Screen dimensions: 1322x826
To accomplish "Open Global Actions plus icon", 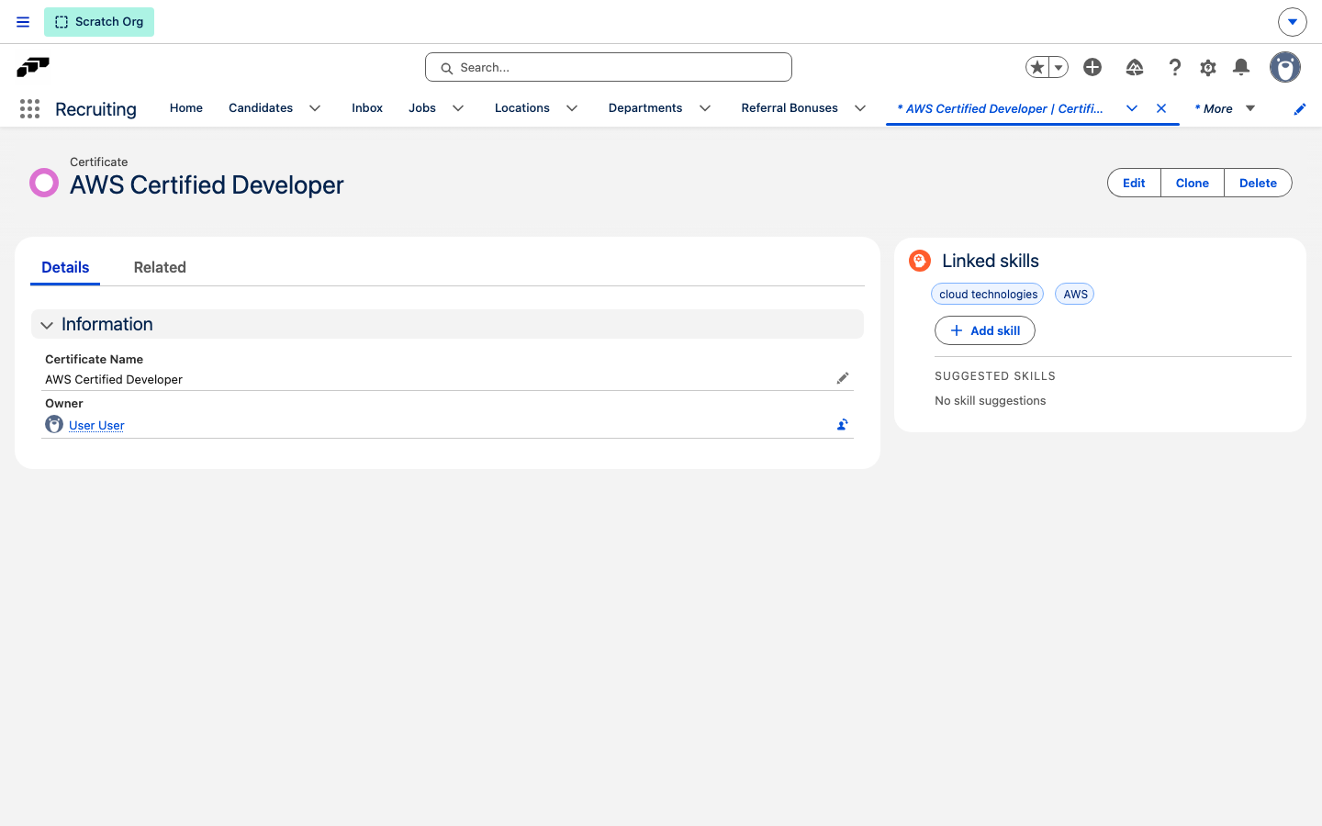I will [1092, 67].
